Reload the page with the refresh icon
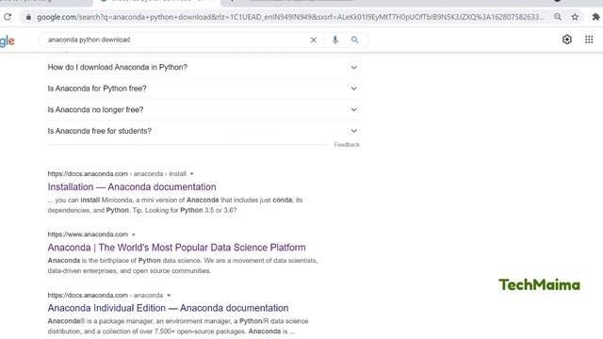Screen dimensions: 603x339 coord(8,17)
